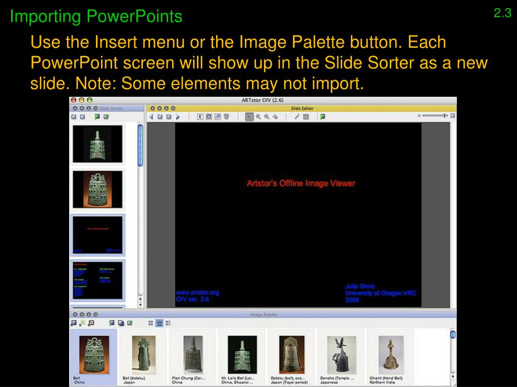This screenshot has height=387, width=517.
Task: Click the second magnifier zoom icon
Action: (x=267, y=117)
